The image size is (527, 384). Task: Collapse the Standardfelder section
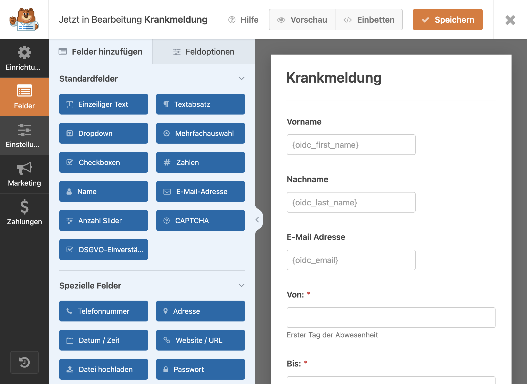click(x=242, y=78)
